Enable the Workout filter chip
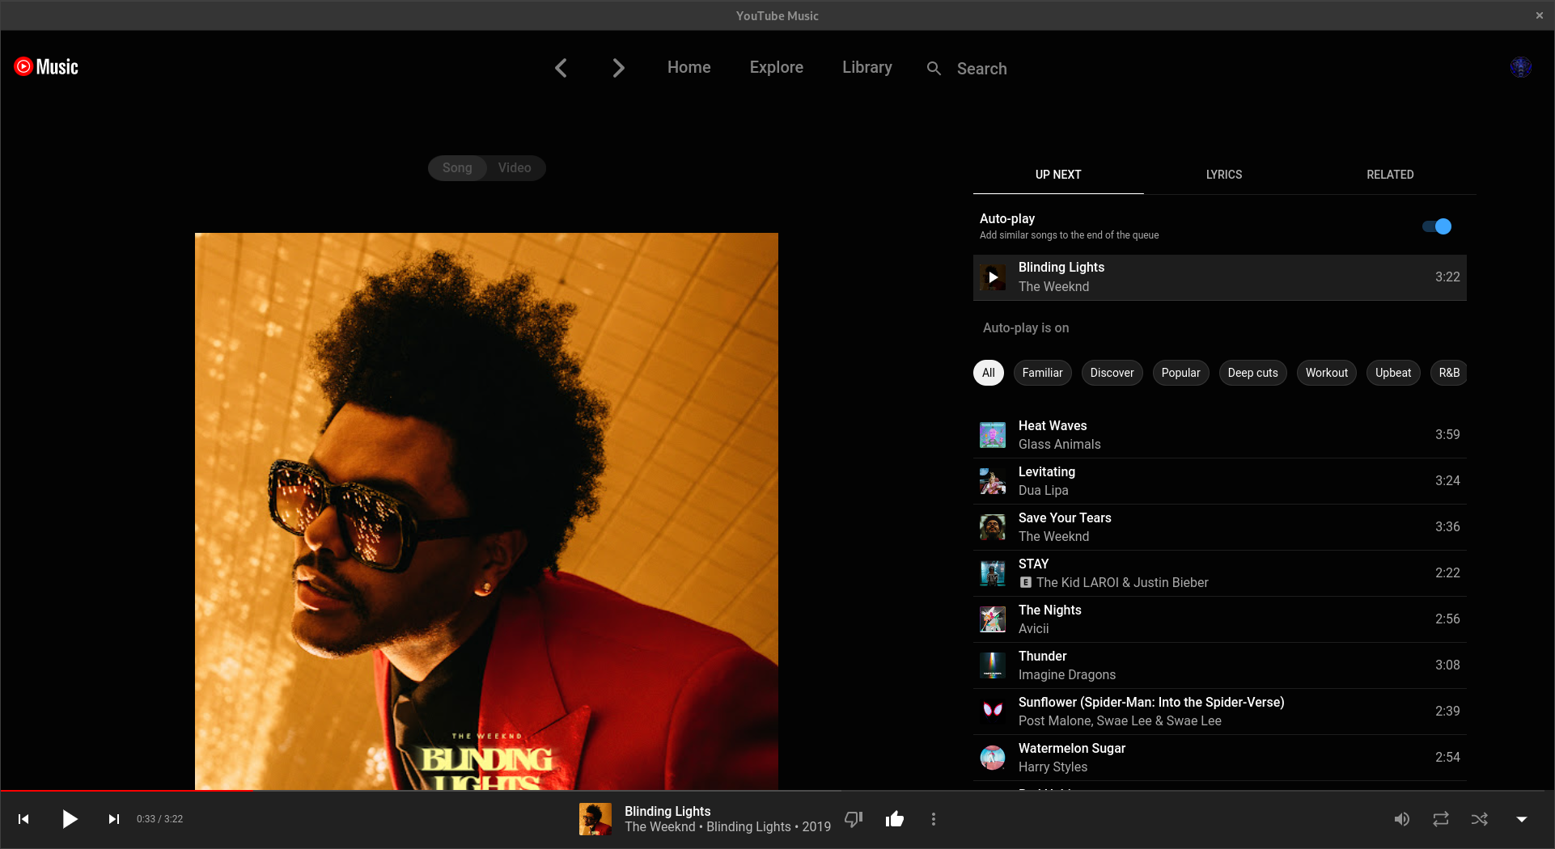The image size is (1555, 849). [1326, 373]
